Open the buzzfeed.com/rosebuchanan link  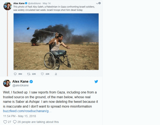pyautogui.click(x=27, y=111)
